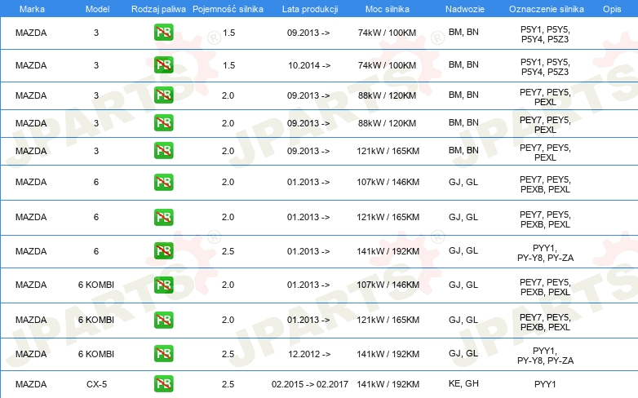
Task: Click fuel icon in 6 KOMBI 121kW row
Action: point(163,320)
